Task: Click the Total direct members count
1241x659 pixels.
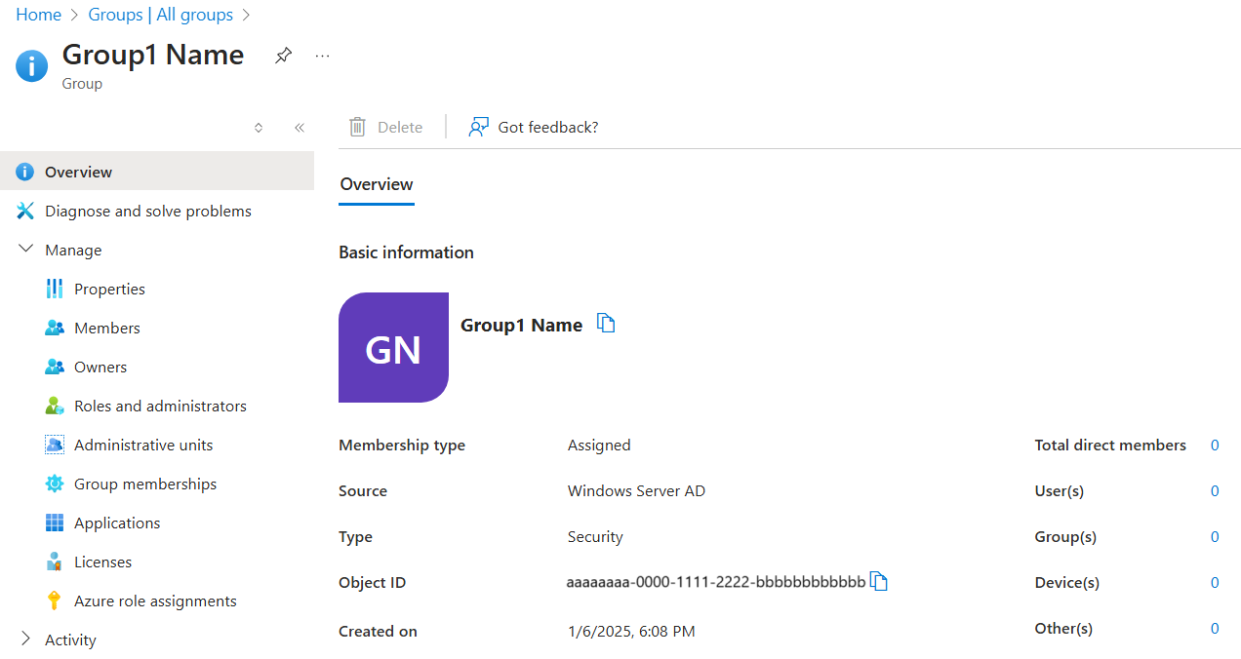Action: point(1215,445)
